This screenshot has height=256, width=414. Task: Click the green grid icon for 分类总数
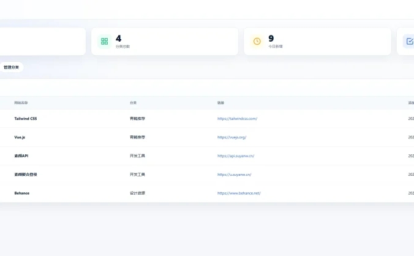105,42
